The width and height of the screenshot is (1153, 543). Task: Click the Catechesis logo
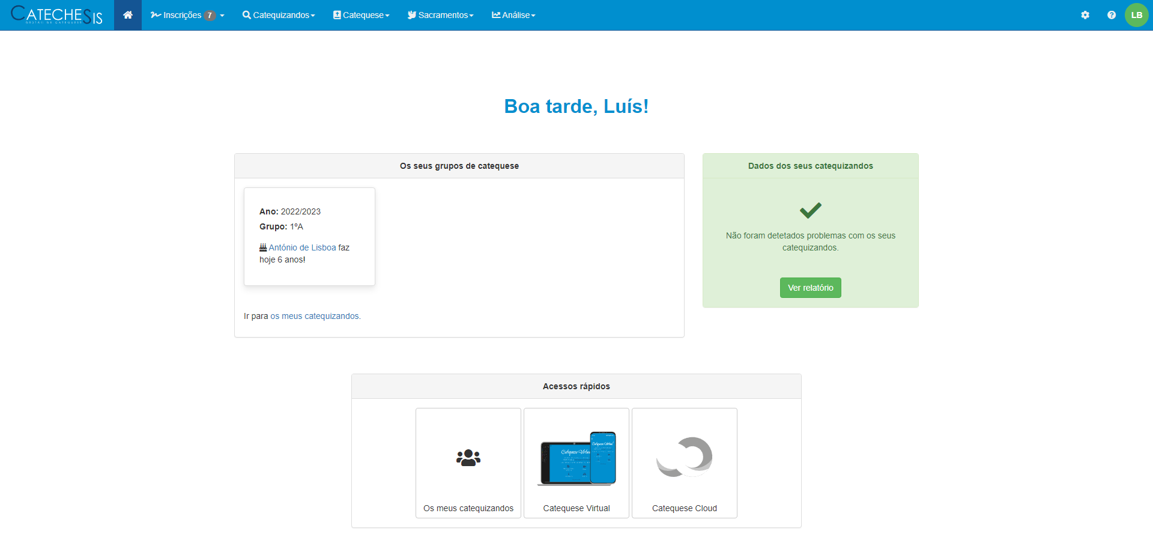(x=57, y=15)
